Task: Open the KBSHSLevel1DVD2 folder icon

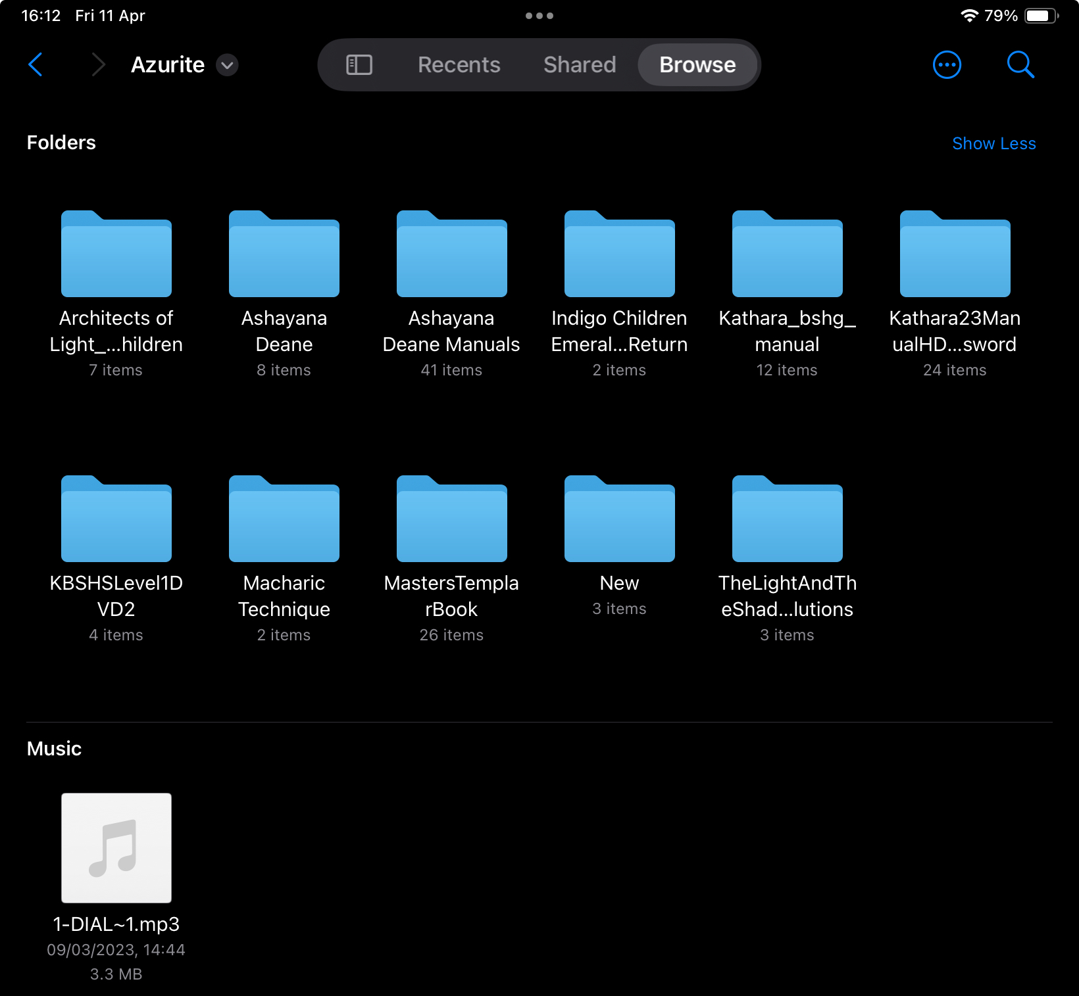Action: [116, 519]
